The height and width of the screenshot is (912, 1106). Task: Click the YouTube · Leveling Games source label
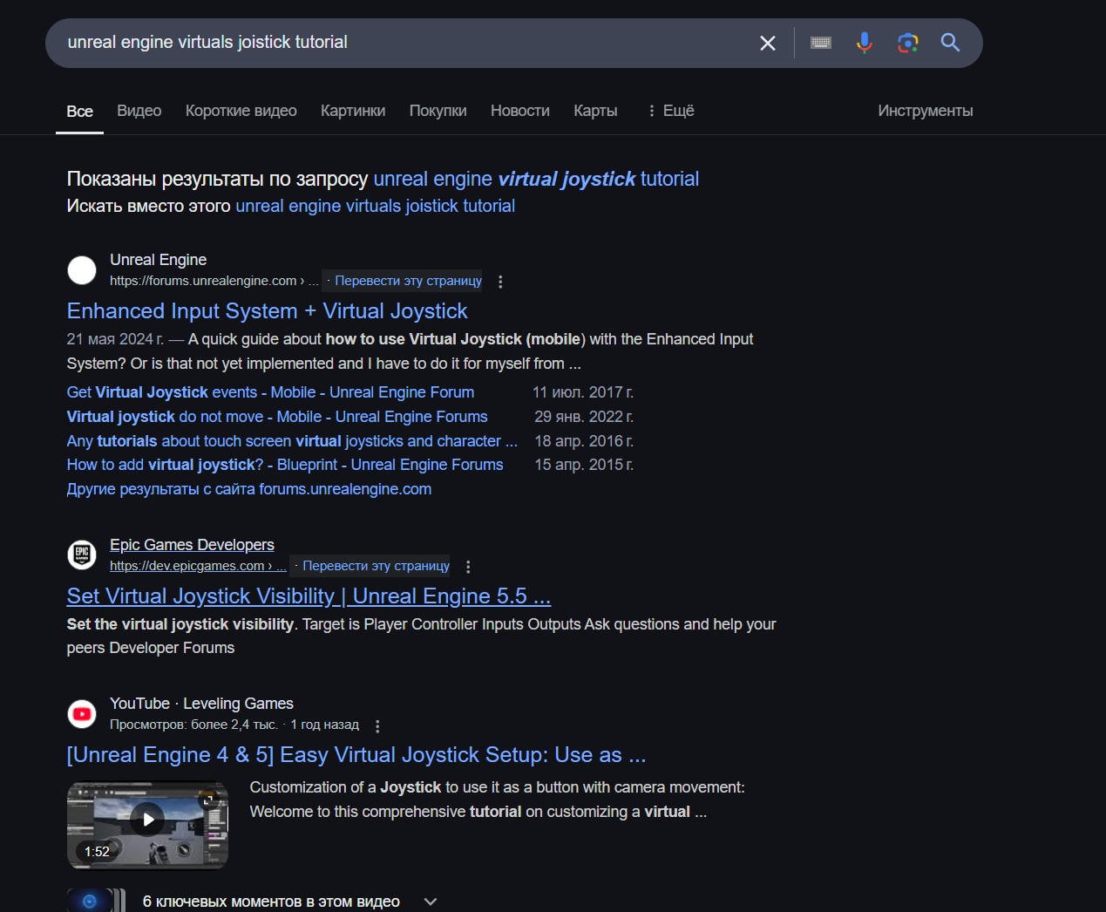(x=201, y=704)
